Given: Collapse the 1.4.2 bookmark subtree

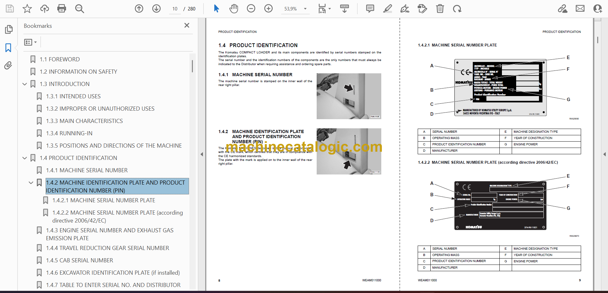Looking at the screenshot, I should (31, 183).
